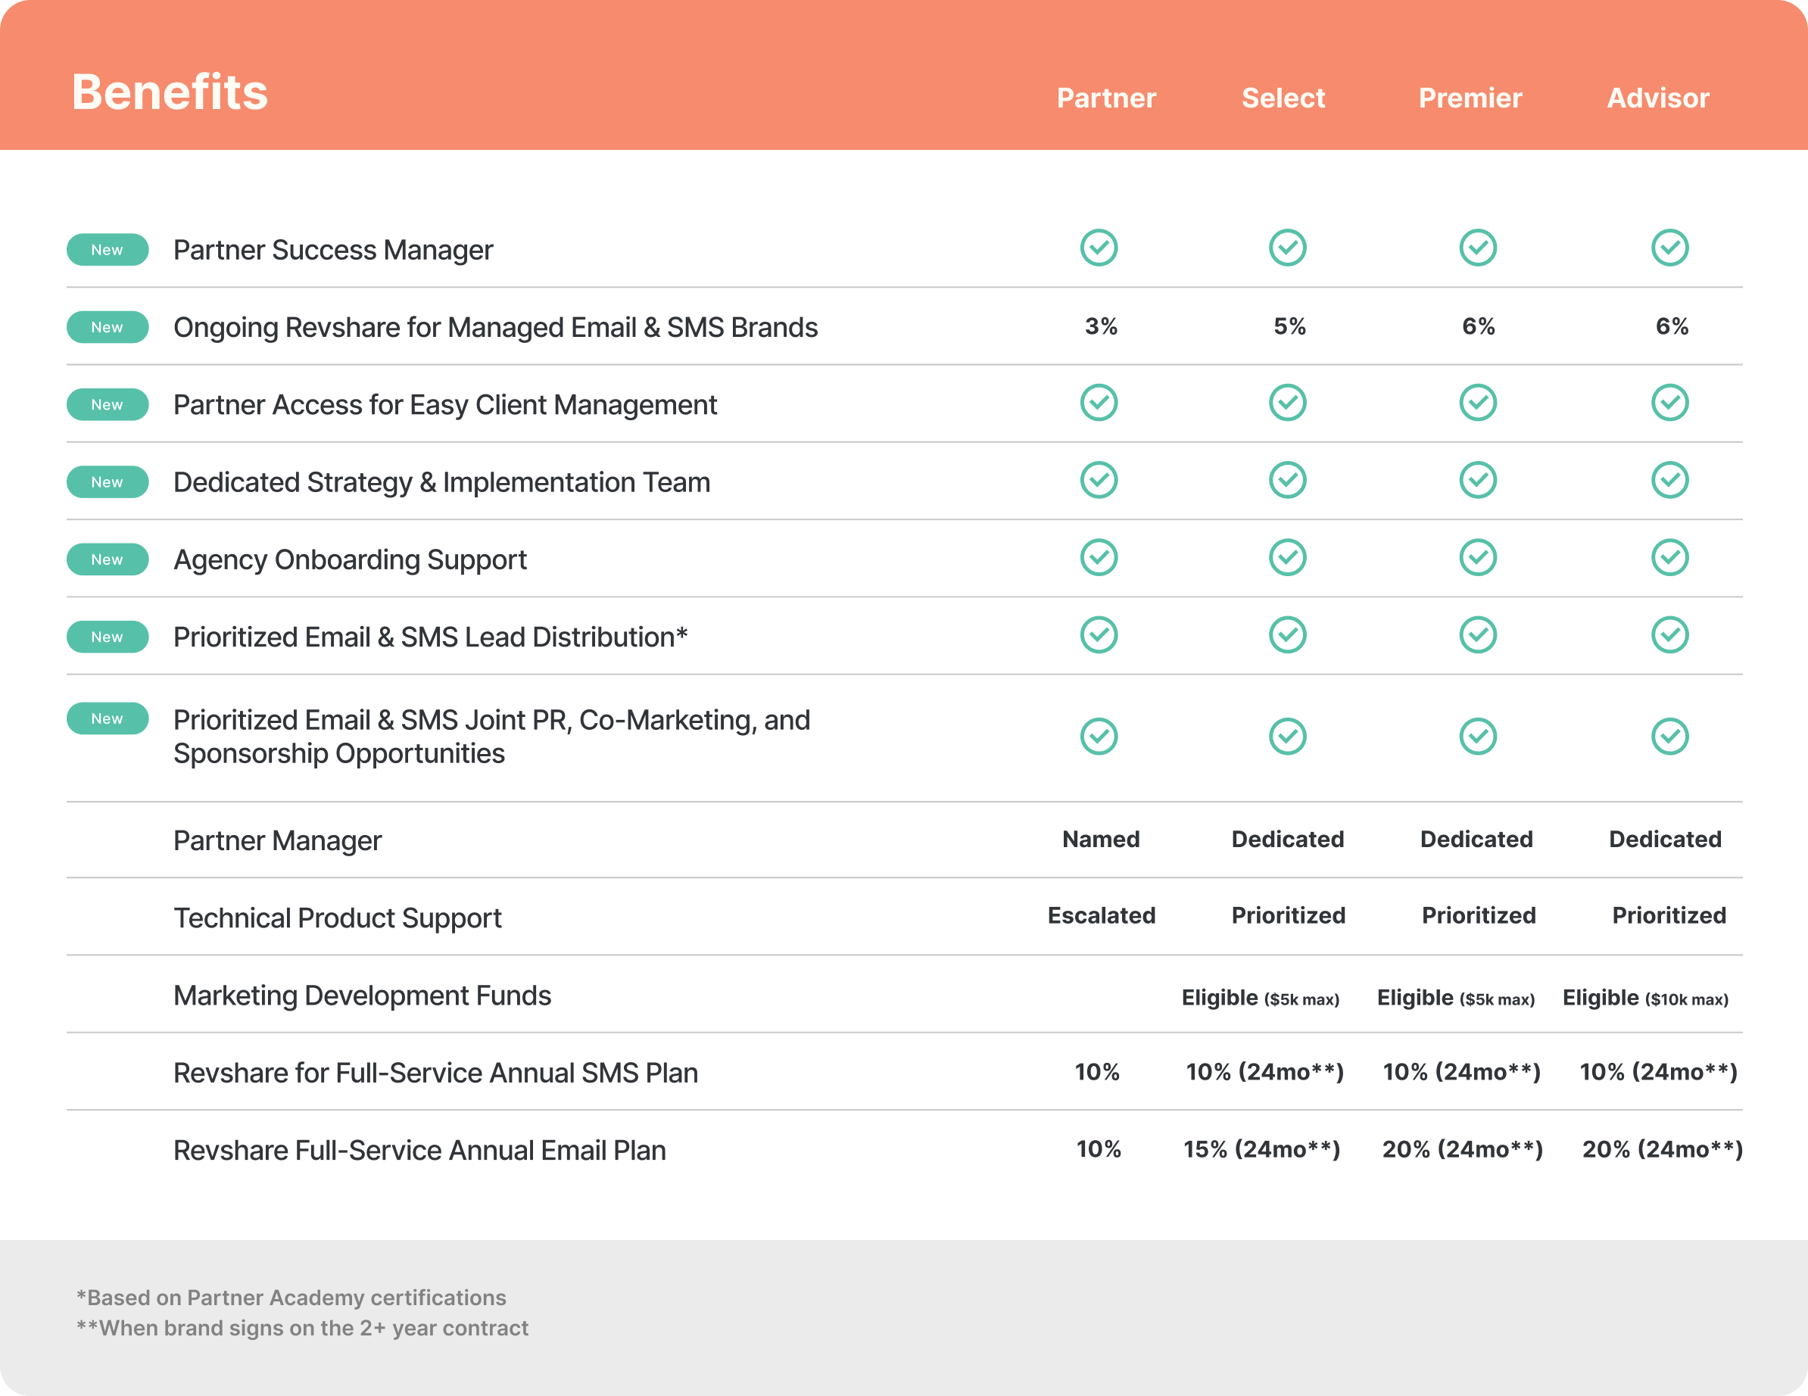Open the Partner Academy certifications footnote link
The image size is (1808, 1396).
pyautogui.click(x=291, y=1298)
